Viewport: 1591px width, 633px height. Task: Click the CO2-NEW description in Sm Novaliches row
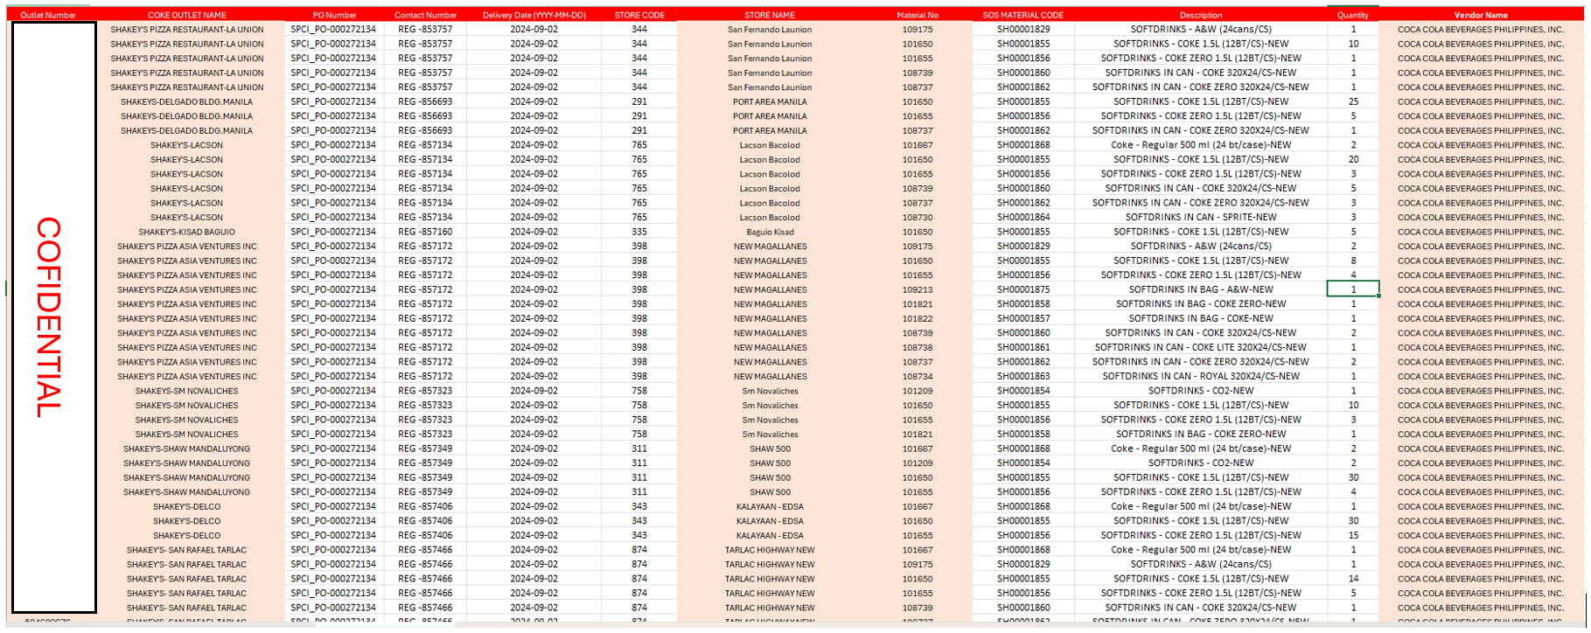(x=1201, y=391)
